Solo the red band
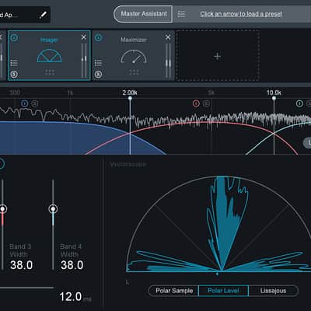Screen dimensions: 311x311 click(206, 103)
